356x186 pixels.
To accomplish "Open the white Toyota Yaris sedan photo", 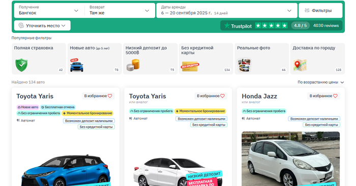I will [x=177, y=172].
